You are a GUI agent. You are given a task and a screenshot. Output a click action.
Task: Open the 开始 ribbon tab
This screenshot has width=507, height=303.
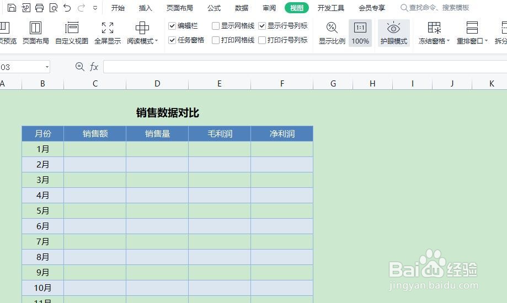coord(118,8)
